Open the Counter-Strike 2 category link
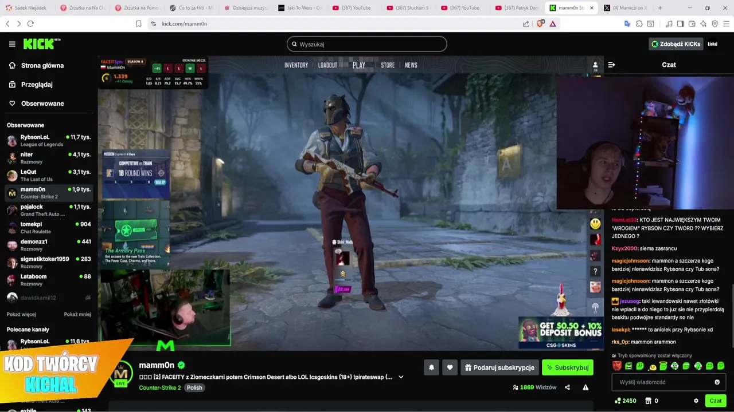The height and width of the screenshot is (412, 734). coord(159,387)
